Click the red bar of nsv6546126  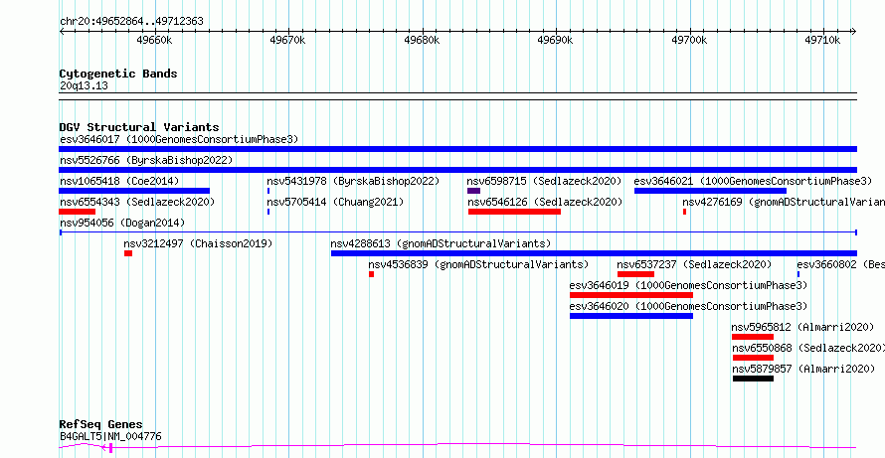(514, 212)
